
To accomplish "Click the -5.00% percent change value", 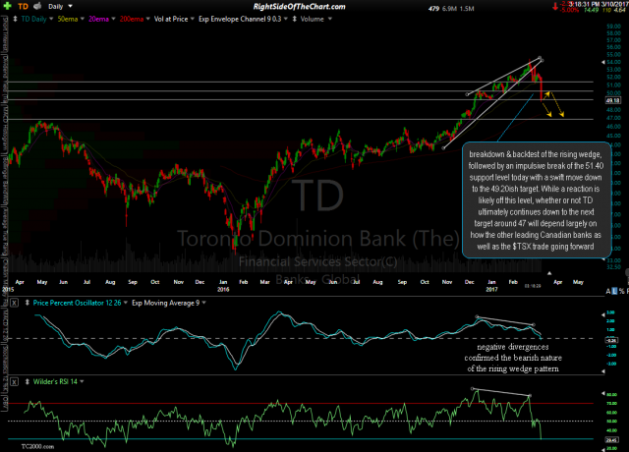I will coord(570,10).
